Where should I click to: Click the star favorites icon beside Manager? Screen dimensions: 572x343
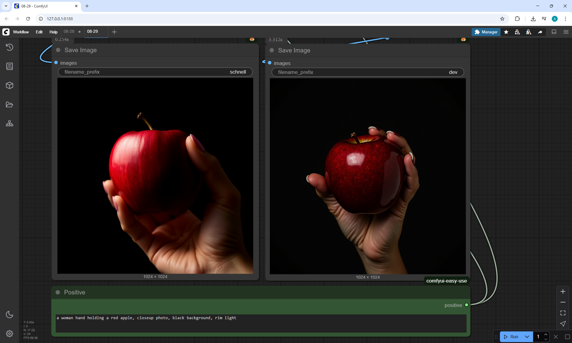click(x=506, y=32)
